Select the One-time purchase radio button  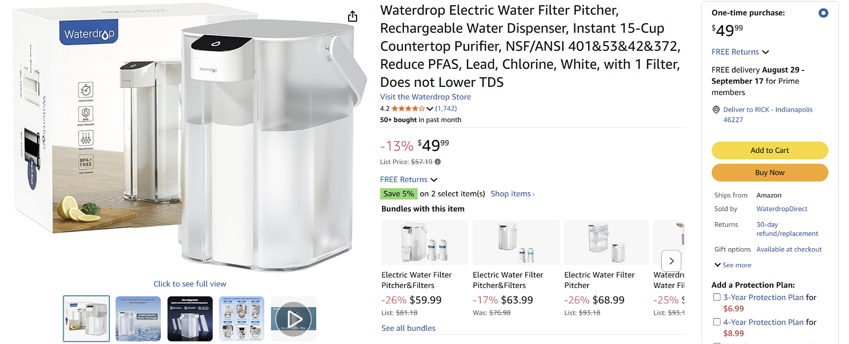(823, 13)
